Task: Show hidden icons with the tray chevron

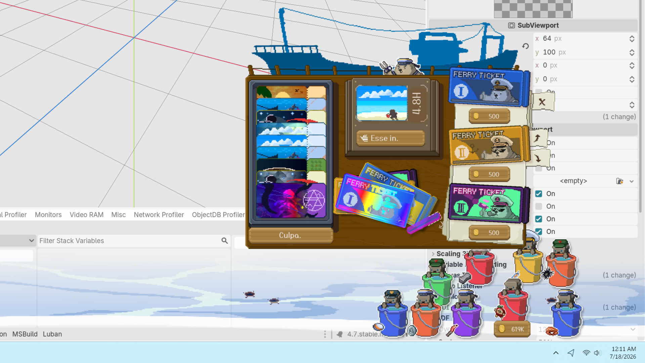Action: (556, 353)
